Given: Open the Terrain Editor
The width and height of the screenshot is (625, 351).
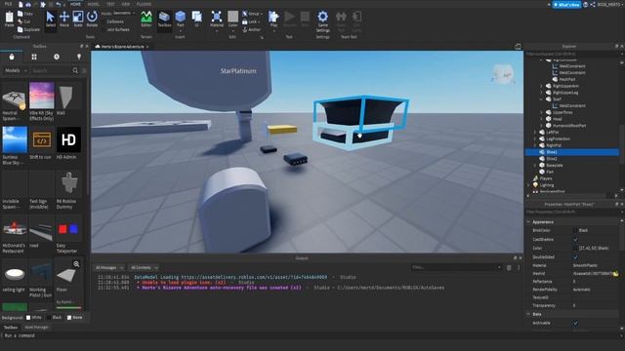Looking at the screenshot, I should (x=146, y=19).
